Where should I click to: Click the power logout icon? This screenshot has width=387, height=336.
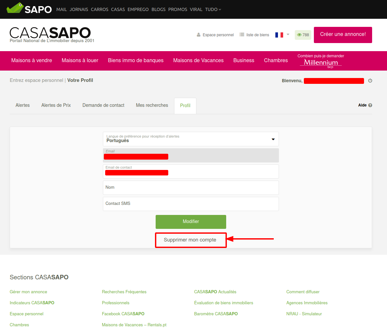[x=370, y=81]
